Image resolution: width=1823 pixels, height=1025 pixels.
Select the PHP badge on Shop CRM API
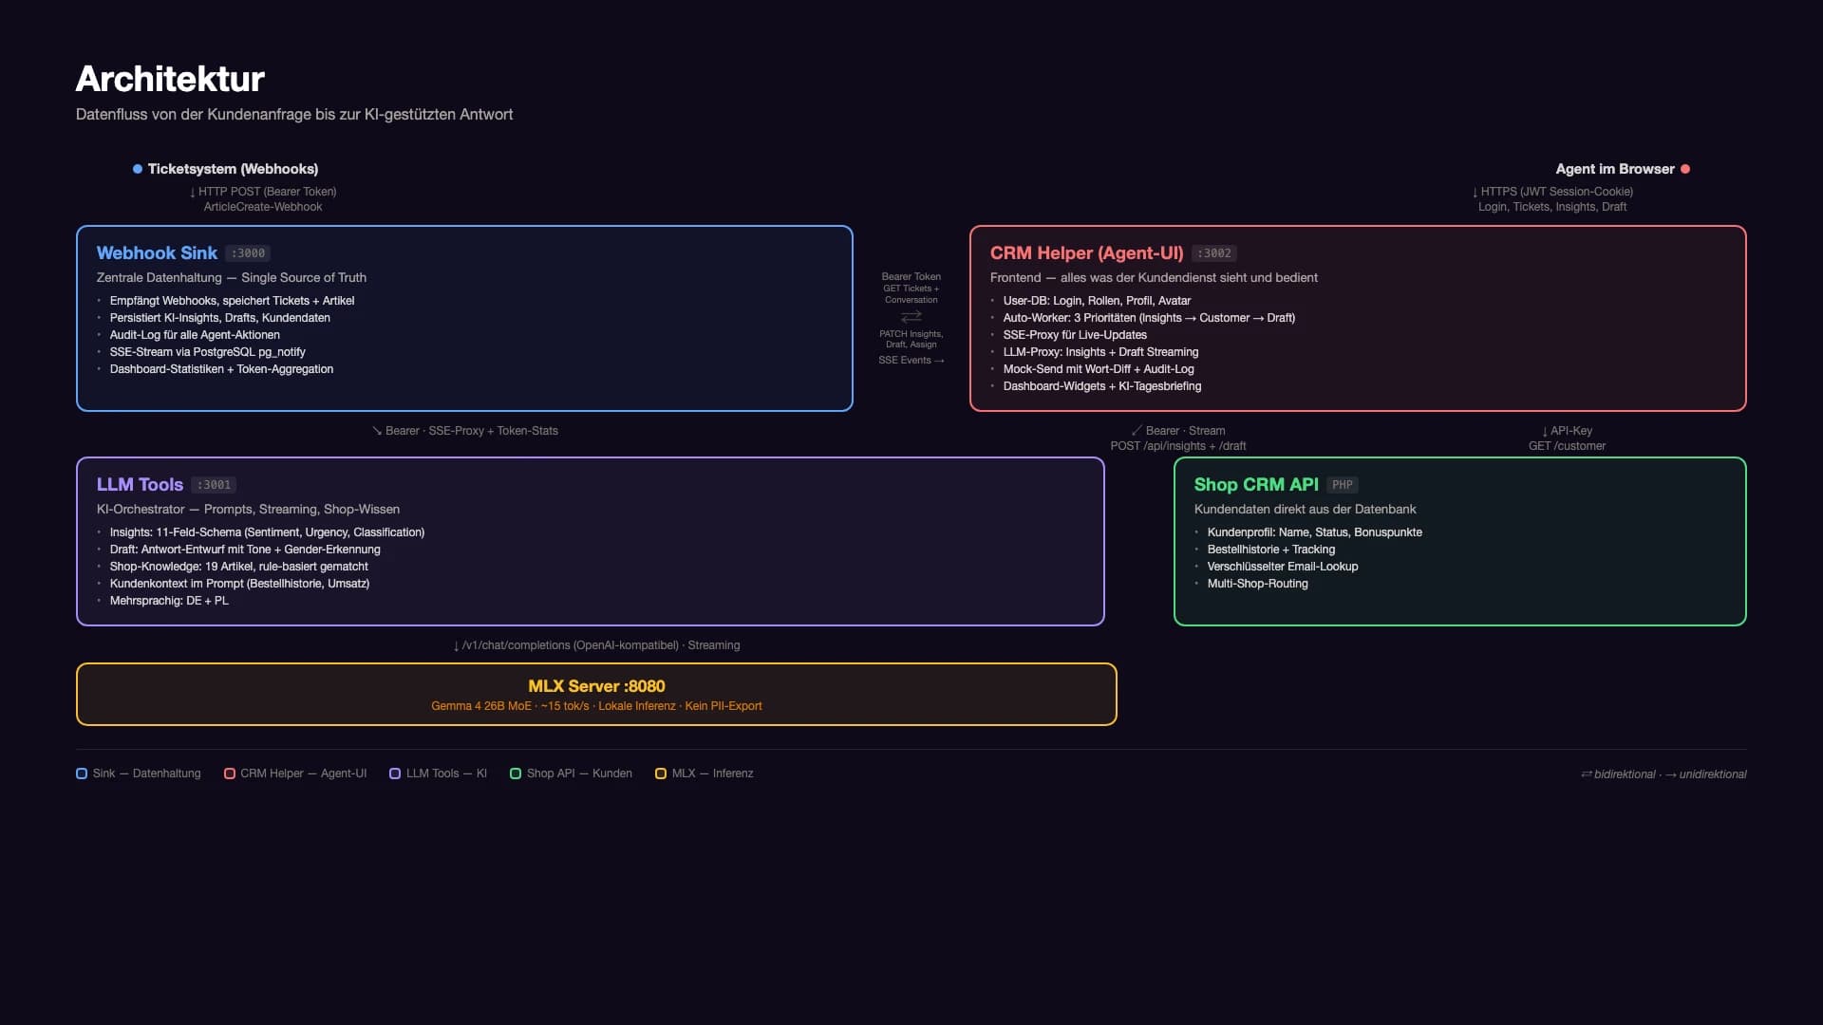(1342, 485)
